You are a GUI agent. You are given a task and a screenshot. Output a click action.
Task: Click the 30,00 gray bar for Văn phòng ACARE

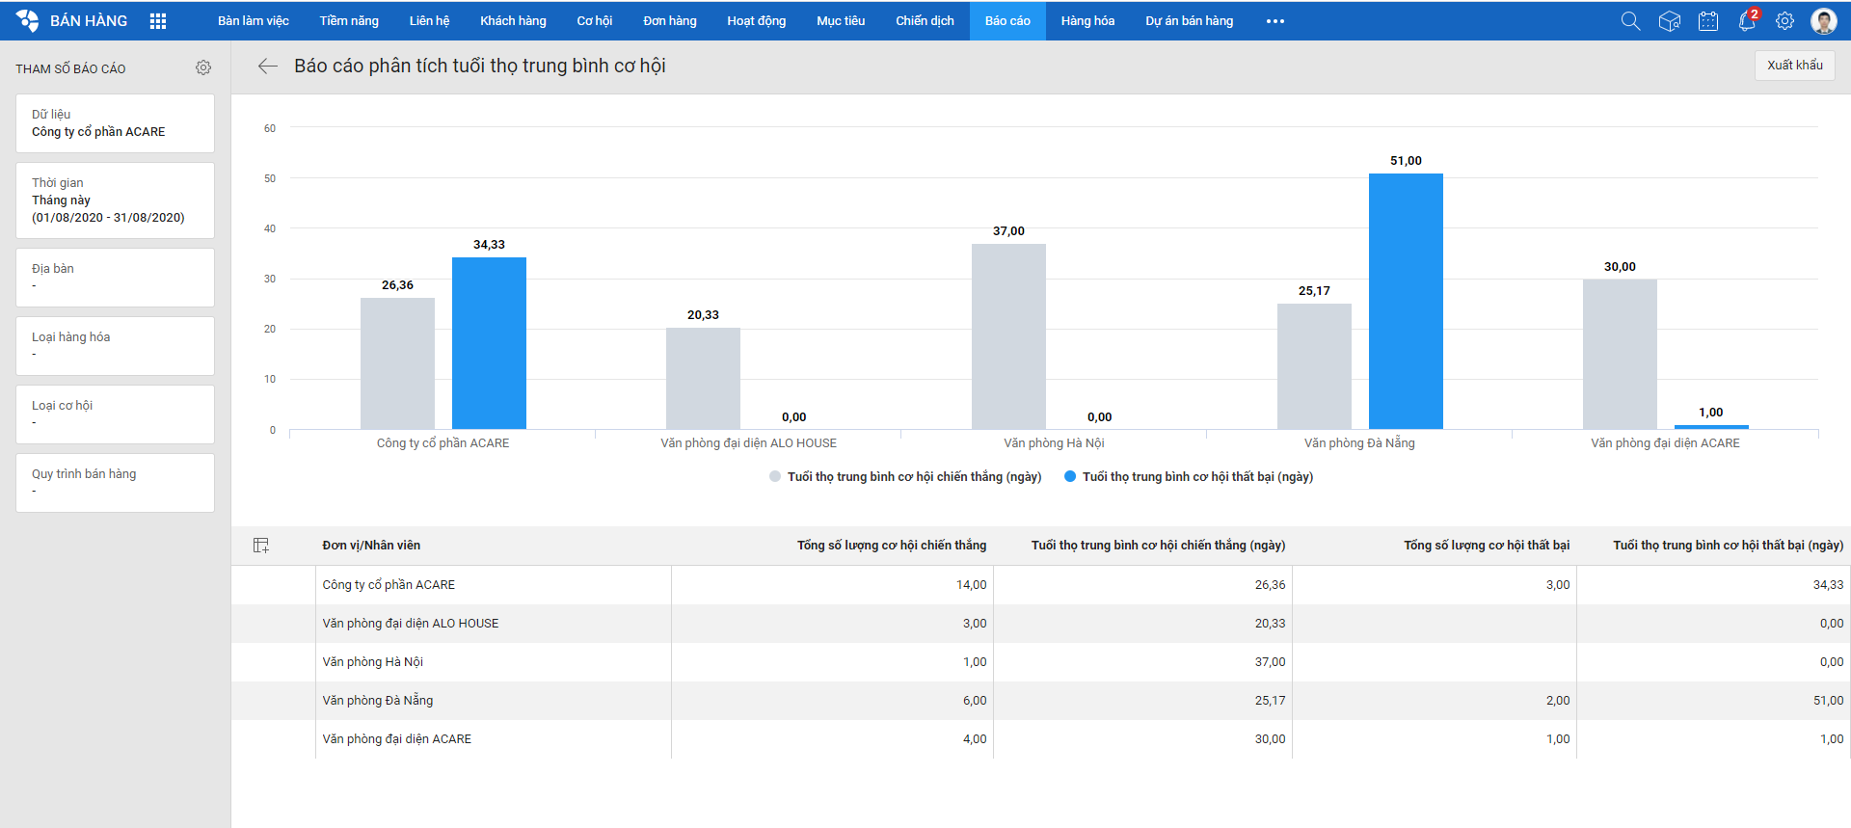1620,354
